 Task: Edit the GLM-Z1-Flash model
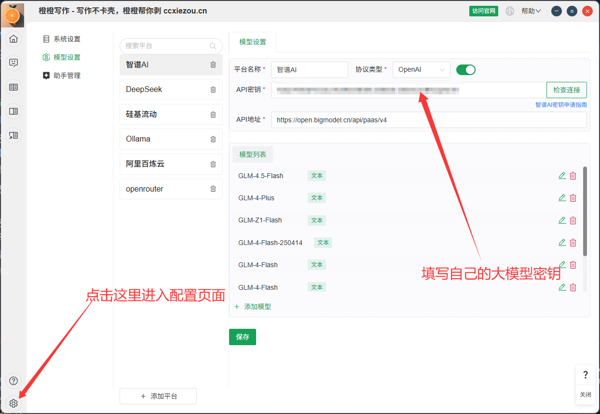point(562,220)
